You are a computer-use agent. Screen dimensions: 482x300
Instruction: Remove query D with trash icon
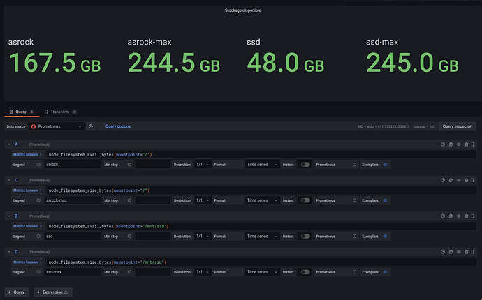point(467,252)
